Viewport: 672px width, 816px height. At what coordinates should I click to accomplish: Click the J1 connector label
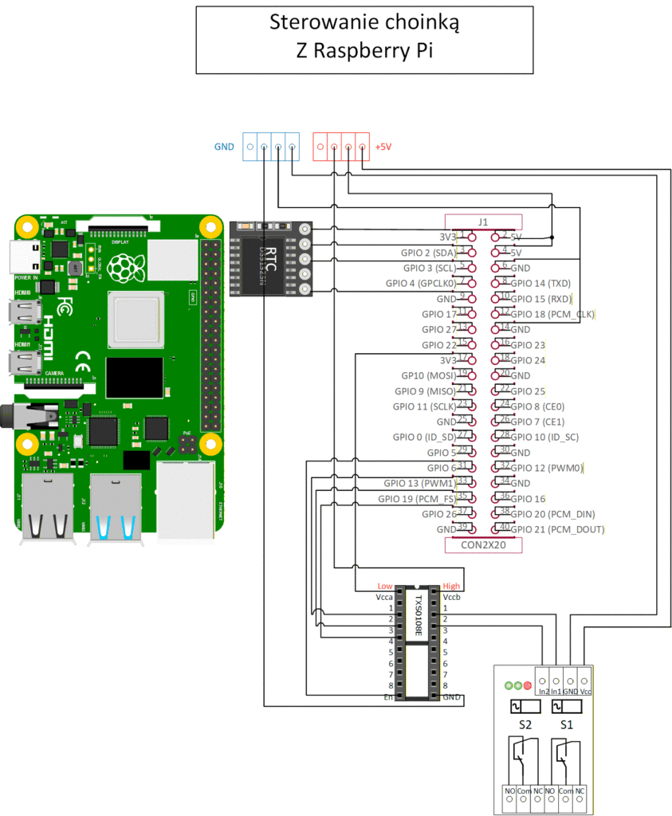coord(482,222)
